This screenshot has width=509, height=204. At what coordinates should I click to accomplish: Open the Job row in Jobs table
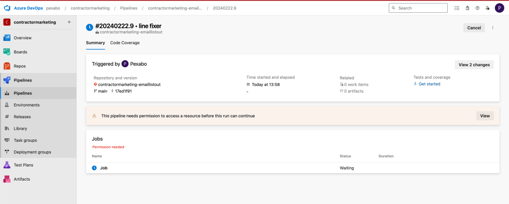(x=292, y=168)
